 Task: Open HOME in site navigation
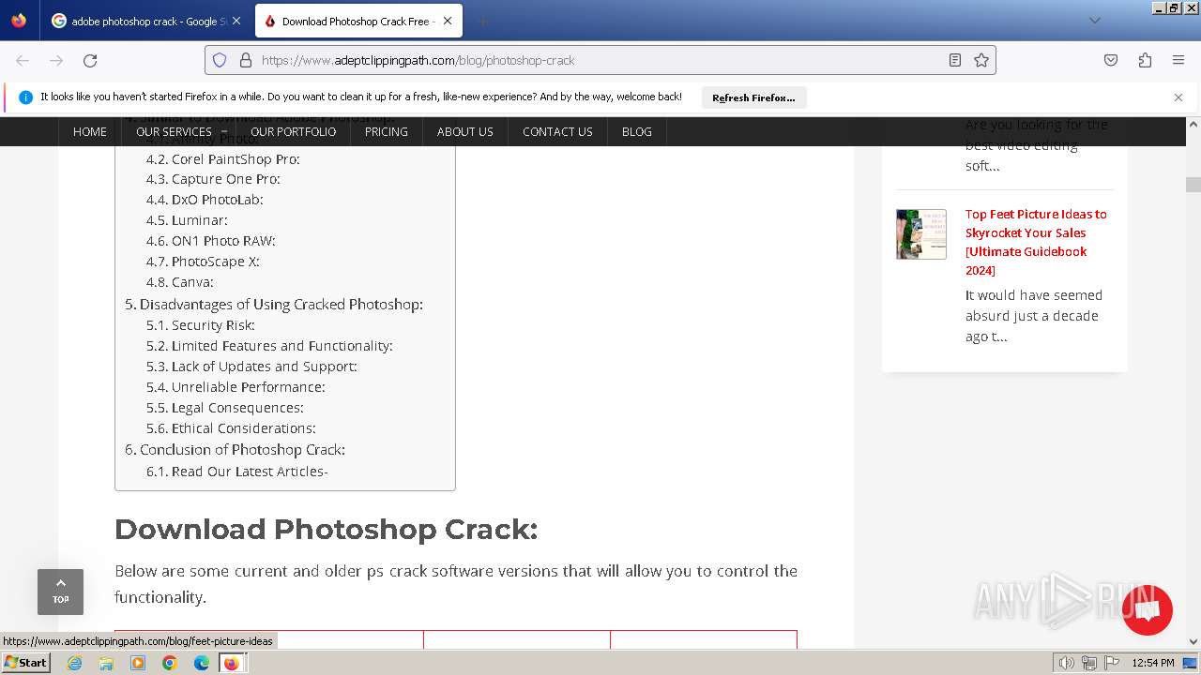(x=90, y=132)
